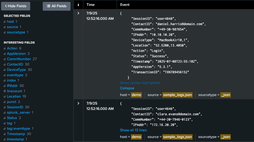This screenshot has height=142, width=254.
Task: Click the Event column header
Action: 125,5
